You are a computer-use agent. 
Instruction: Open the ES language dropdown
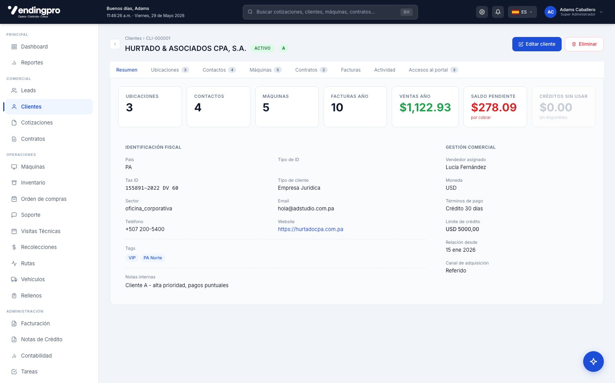[522, 12]
